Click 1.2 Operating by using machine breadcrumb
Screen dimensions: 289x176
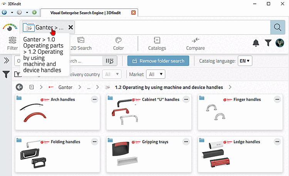tap(169, 87)
